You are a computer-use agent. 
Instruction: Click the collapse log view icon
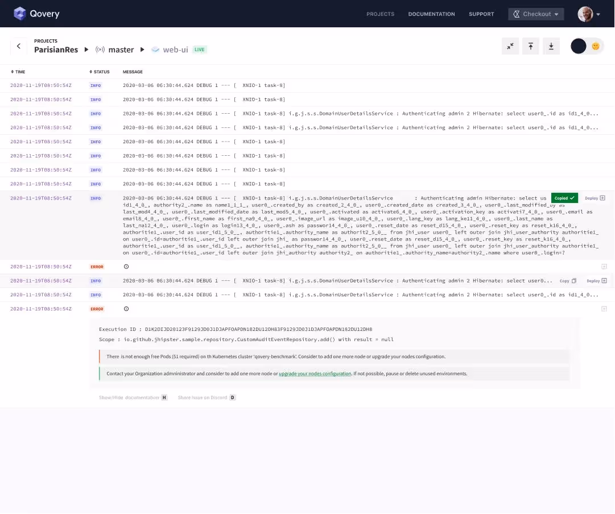510,46
